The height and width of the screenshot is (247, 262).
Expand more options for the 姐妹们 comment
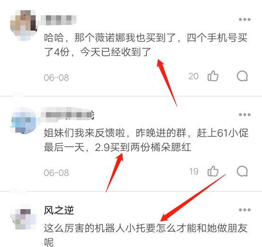pyautogui.click(x=245, y=115)
